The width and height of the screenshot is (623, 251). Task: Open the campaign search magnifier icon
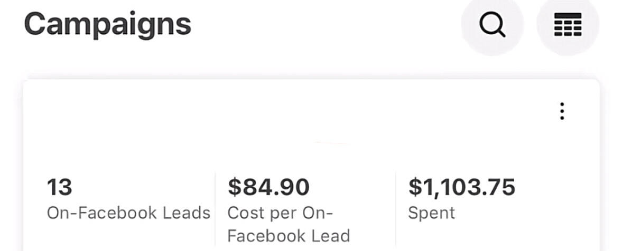tap(492, 25)
